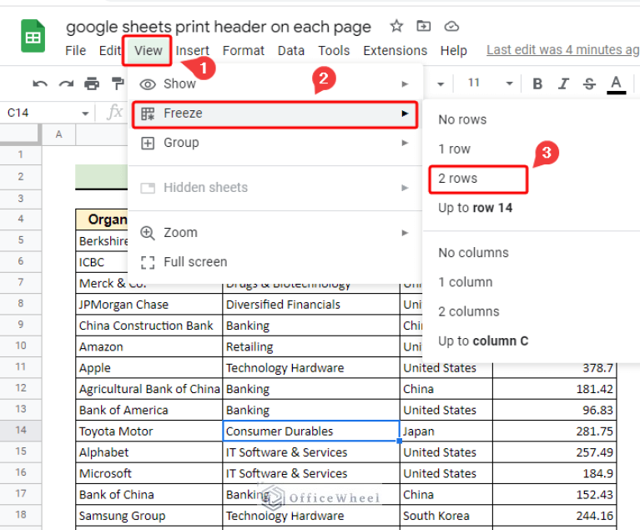
Task: Click the redo arrow icon
Action: pos(66,83)
